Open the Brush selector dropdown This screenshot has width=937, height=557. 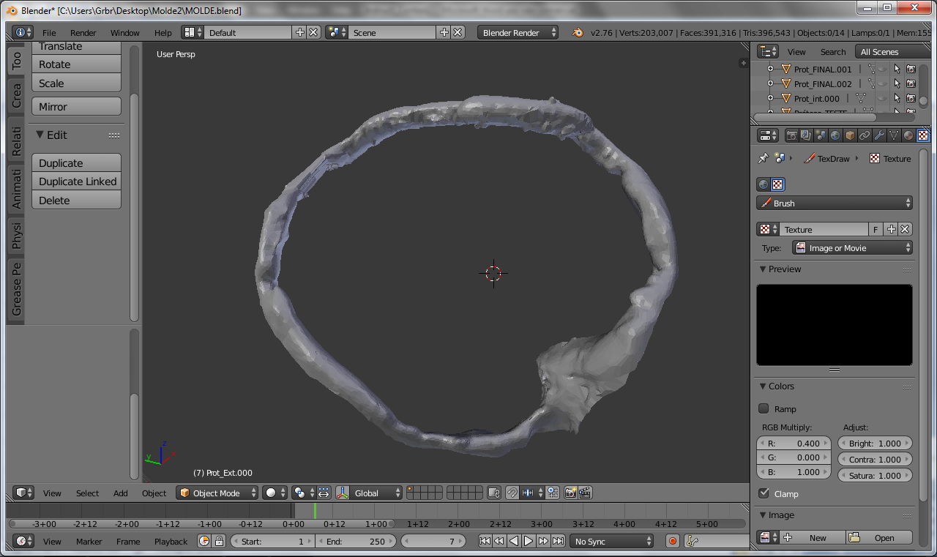tap(835, 203)
